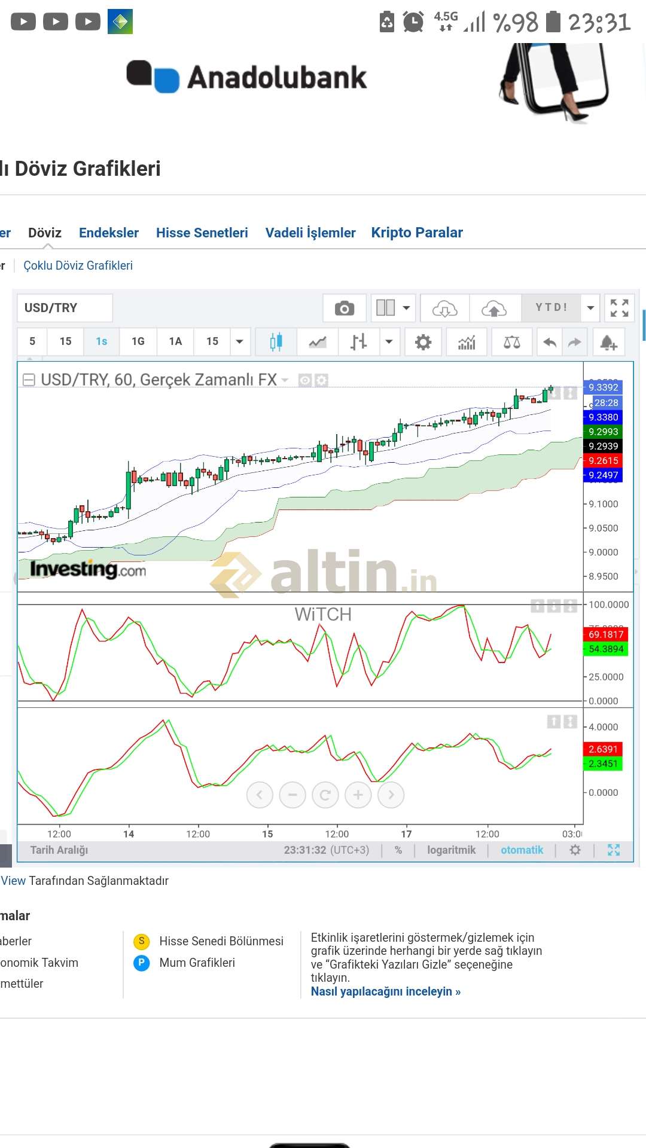Click the red 69.1817 stochastic value label
The height and width of the screenshot is (1148, 646).
point(605,634)
